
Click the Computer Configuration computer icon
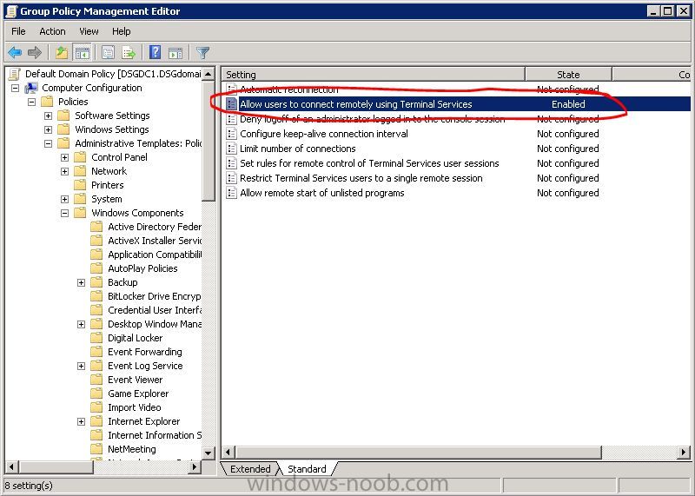point(31,88)
